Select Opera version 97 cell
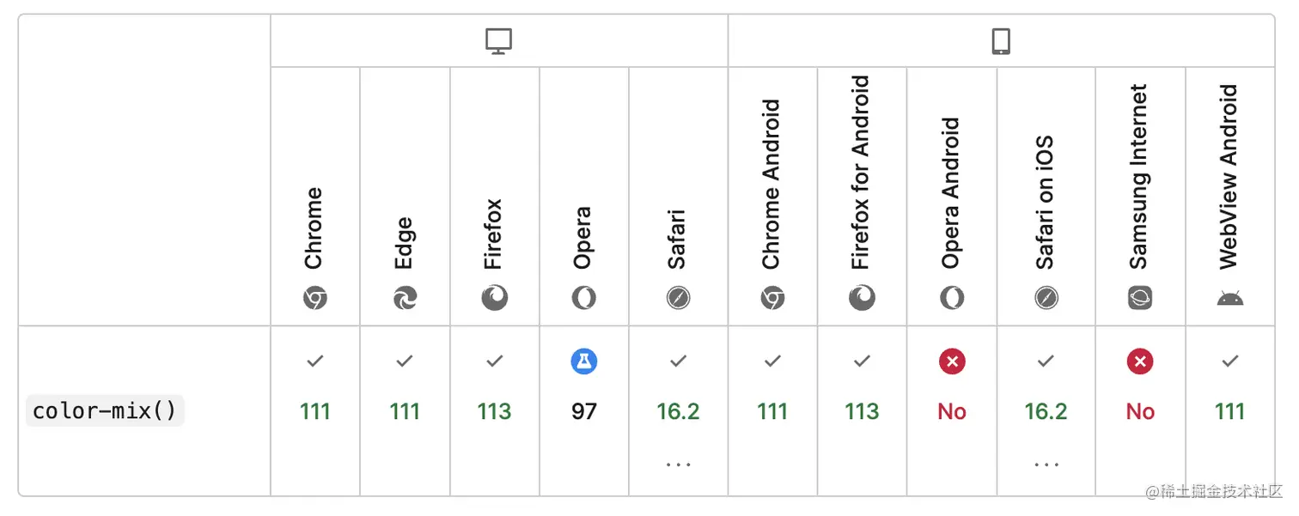Viewport: 1299px width, 516px height. [583, 411]
